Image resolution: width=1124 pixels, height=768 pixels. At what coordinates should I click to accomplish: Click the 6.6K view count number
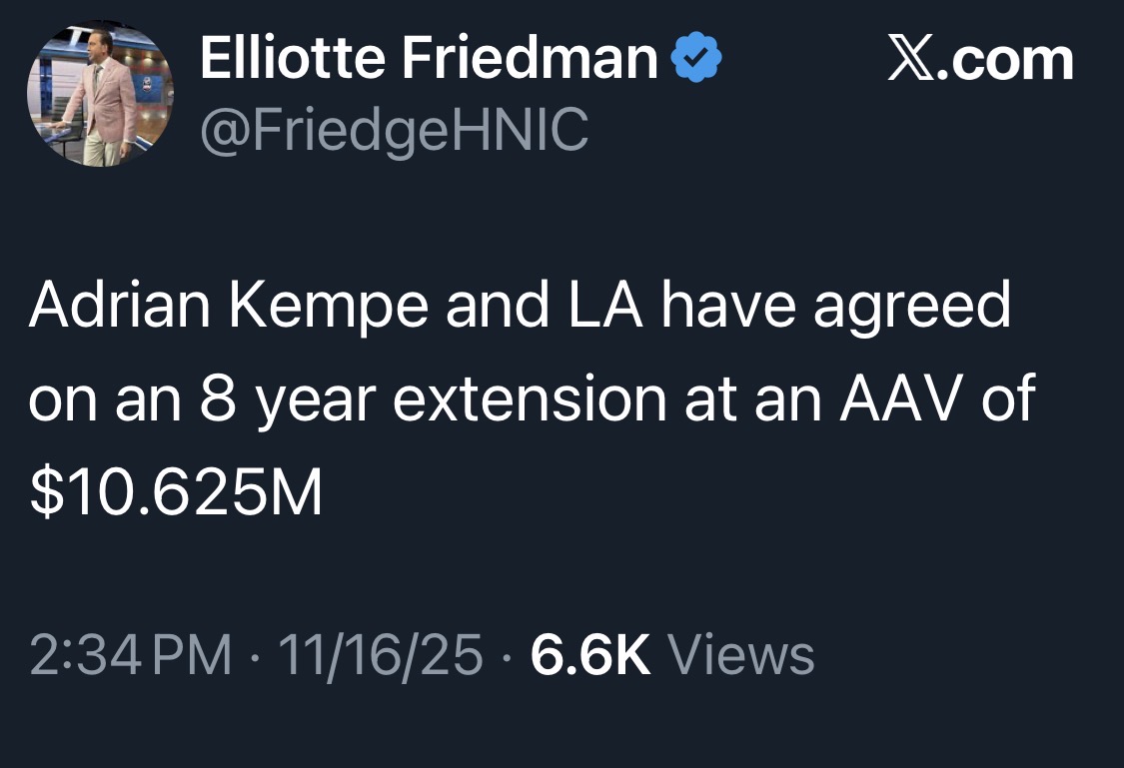coord(590,656)
